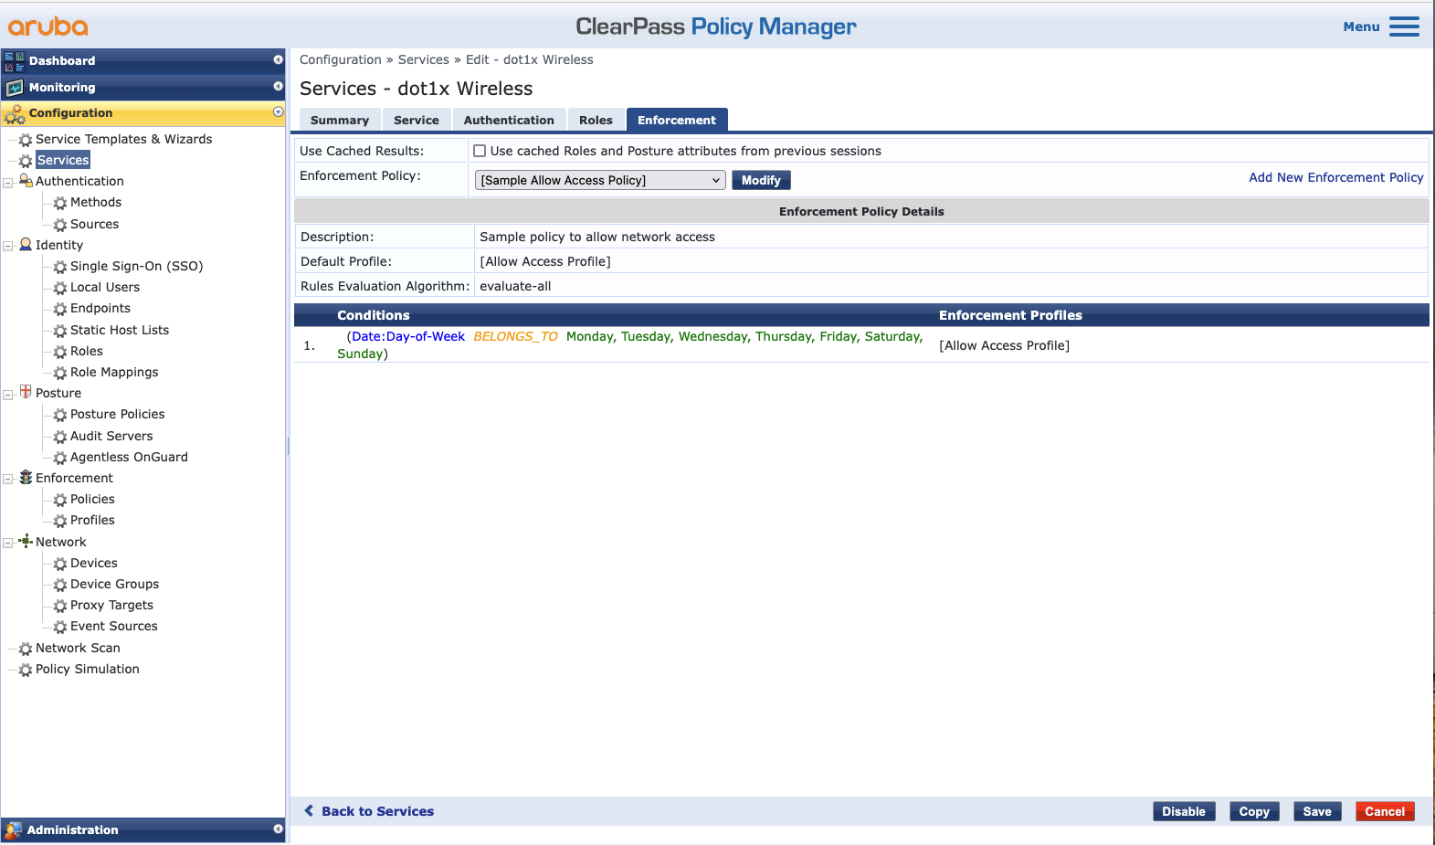The width and height of the screenshot is (1435, 845).
Task: Go Back to Services
Action: (370, 811)
